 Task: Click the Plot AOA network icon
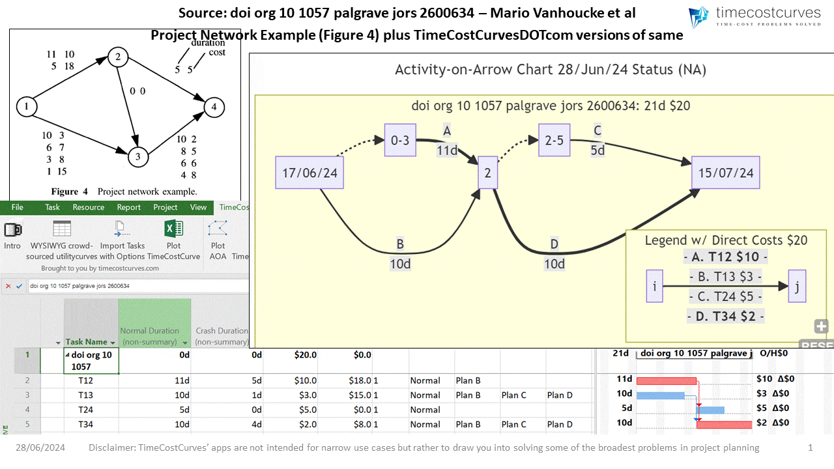(x=217, y=229)
